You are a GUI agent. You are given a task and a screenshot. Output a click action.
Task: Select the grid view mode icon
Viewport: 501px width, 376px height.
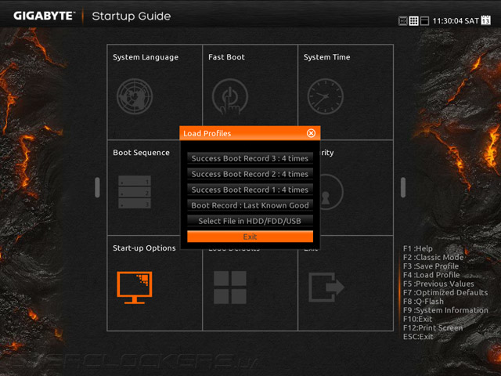(413, 21)
